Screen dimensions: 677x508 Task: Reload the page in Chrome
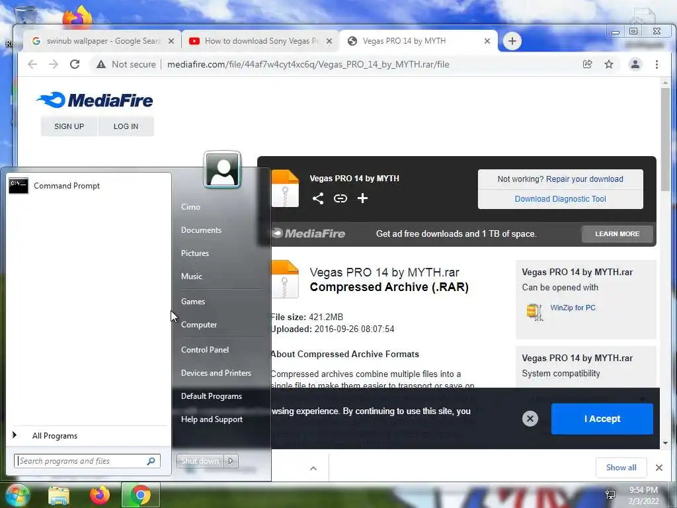pos(75,64)
